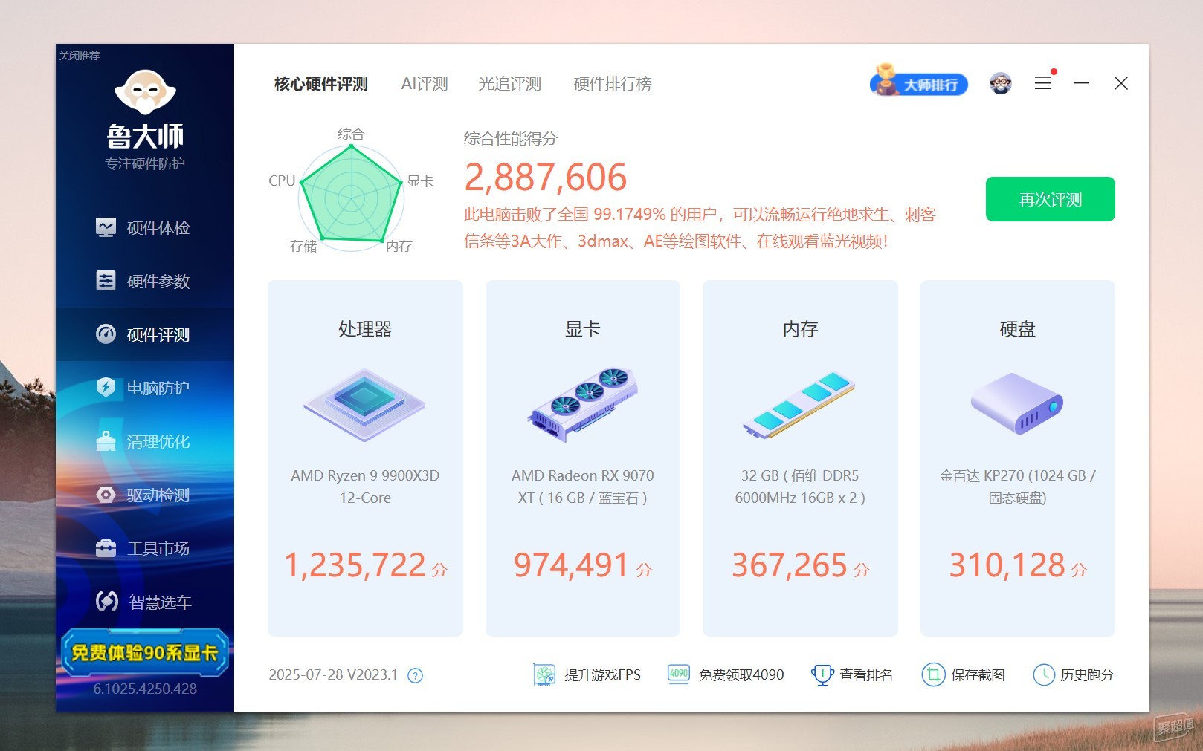Click the CPU score 1,235,722

point(355,565)
